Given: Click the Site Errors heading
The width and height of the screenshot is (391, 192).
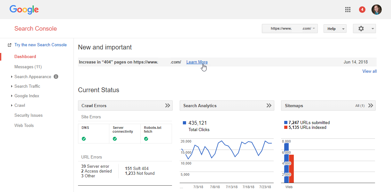Looking at the screenshot, I should [91, 117].
